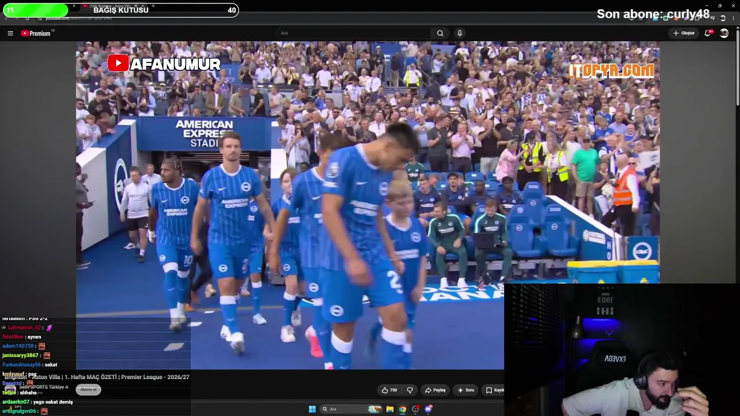This screenshot has height=416, width=740.
Task: Select chat user 'adem190758'
Action: click(x=18, y=346)
